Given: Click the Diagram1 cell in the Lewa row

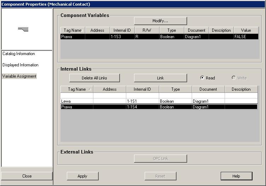Looking at the screenshot, I should click(x=208, y=101).
